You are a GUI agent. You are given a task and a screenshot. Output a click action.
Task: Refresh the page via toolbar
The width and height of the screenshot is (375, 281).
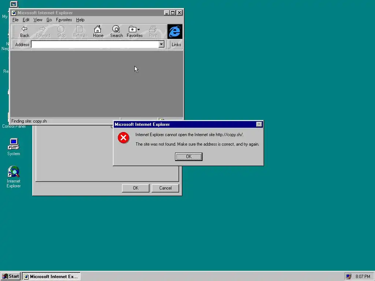pos(79,32)
